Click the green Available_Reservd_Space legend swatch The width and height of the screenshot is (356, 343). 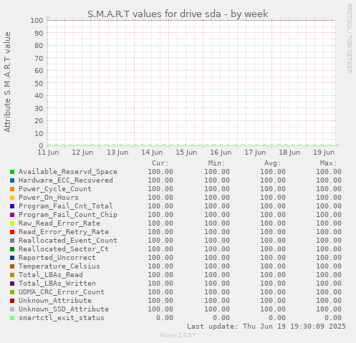pos(12,172)
